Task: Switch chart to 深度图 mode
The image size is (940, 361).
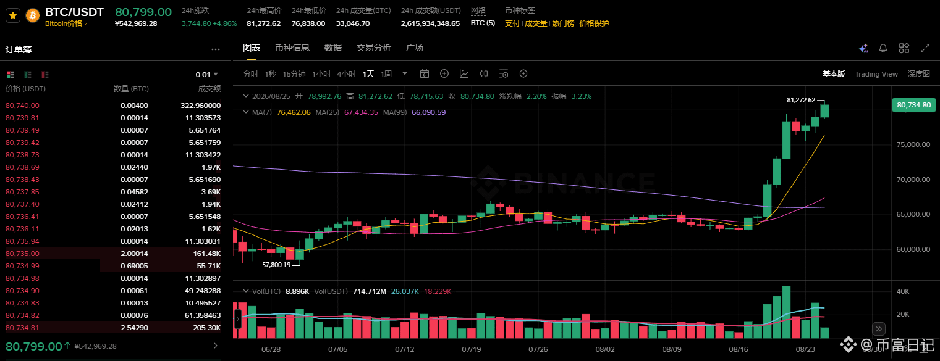Action: click(918, 74)
